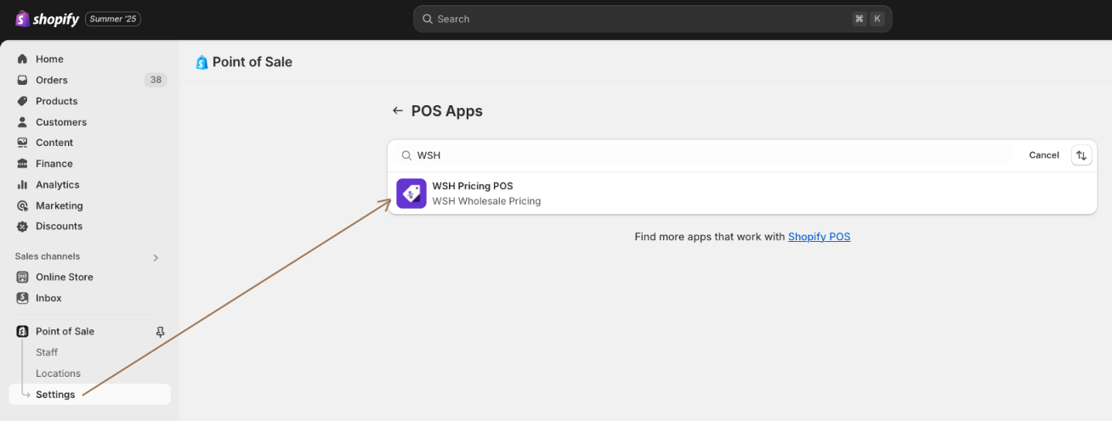
Task: Pin the Point of Sale channel
Action: click(x=160, y=332)
